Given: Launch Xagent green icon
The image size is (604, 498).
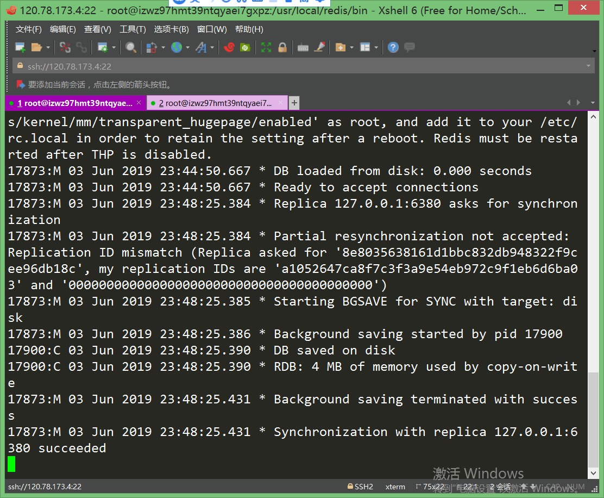Looking at the screenshot, I should [x=246, y=47].
